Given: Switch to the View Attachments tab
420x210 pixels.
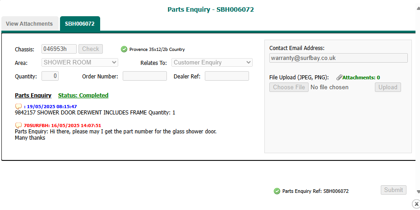Looking at the screenshot, I should (x=29, y=24).
